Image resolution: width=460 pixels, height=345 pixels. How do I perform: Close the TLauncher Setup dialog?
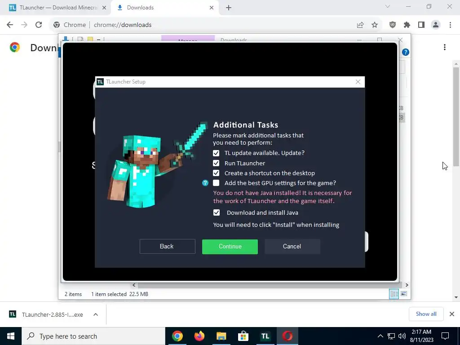click(x=358, y=82)
